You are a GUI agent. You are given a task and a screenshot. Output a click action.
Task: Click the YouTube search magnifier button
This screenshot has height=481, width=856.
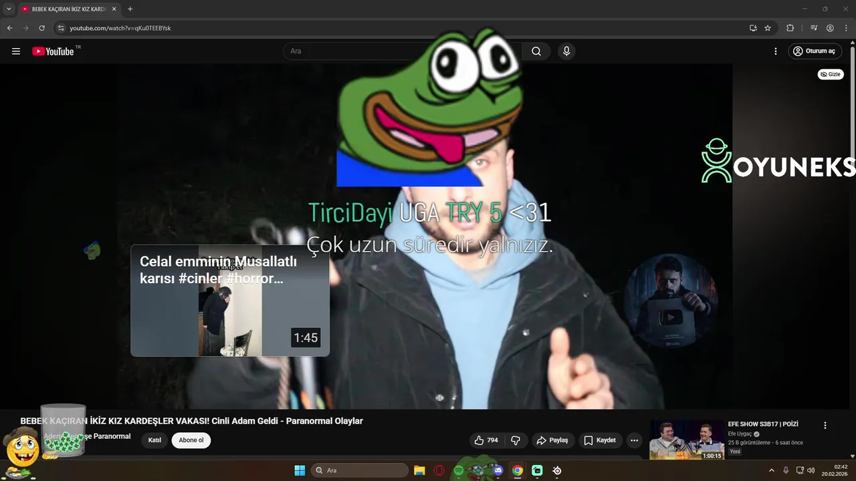tap(536, 51)
